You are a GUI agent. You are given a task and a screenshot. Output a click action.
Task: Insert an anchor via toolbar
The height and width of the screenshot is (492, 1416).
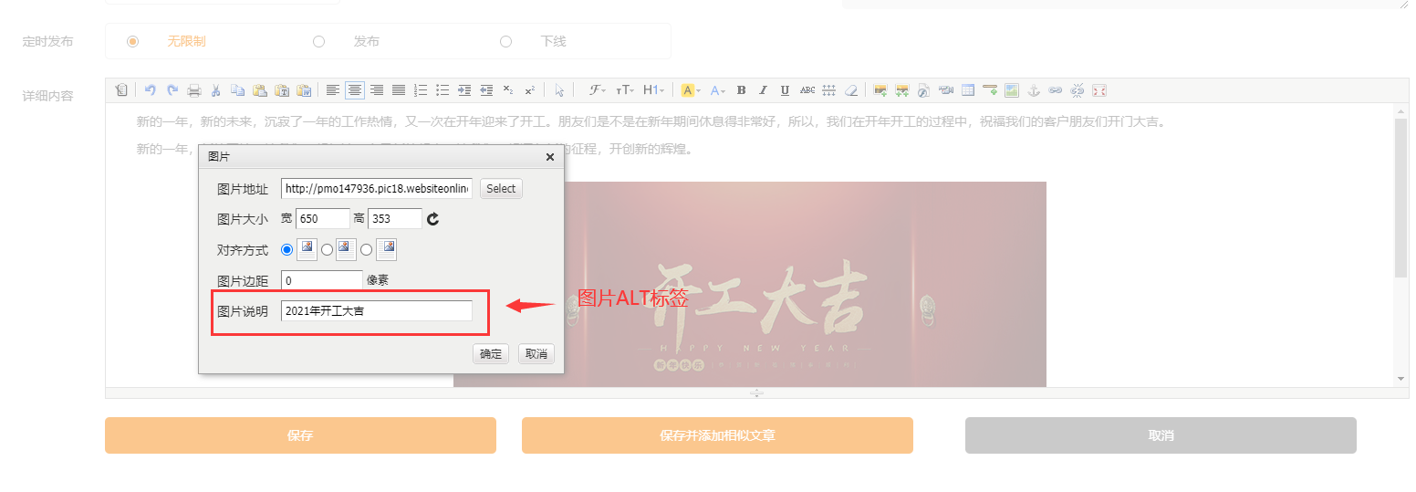click(x=1034, y=90)
